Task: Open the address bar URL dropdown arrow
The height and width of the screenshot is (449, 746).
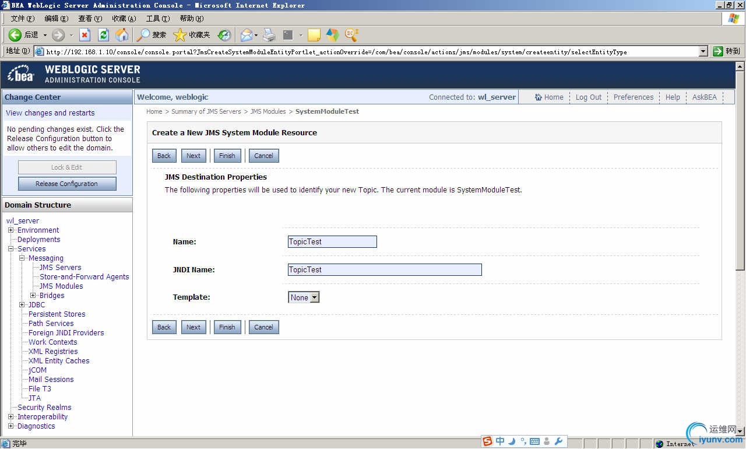Action: tap(703, 51)
